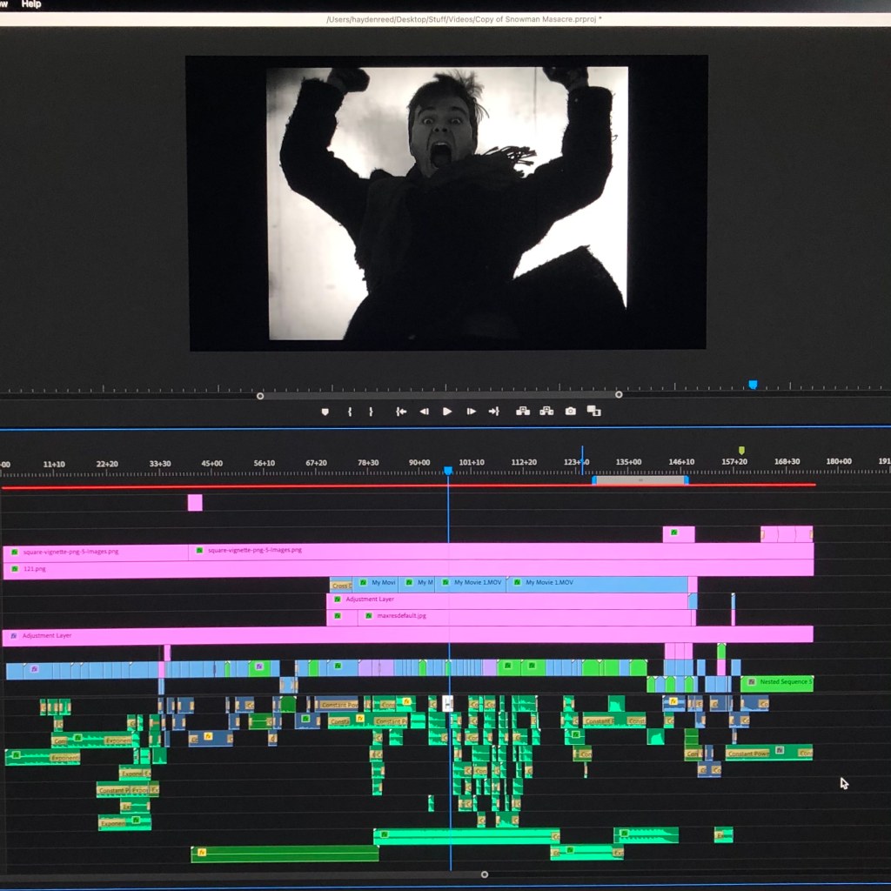
Task: Export a frame with the camera icon
Action: (x=571, y=412)
